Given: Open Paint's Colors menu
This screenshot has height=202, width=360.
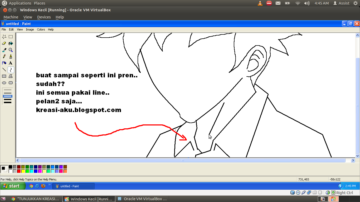Looking at the screenshot, I should (x=41, y=29).
